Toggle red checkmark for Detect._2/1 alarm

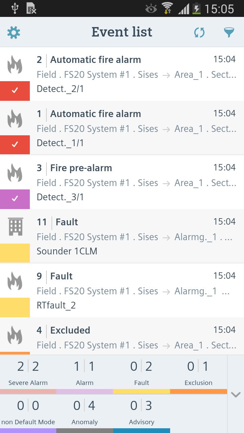15,91
